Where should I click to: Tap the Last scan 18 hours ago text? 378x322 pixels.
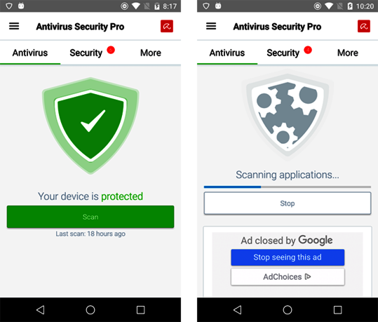[90, 234]
